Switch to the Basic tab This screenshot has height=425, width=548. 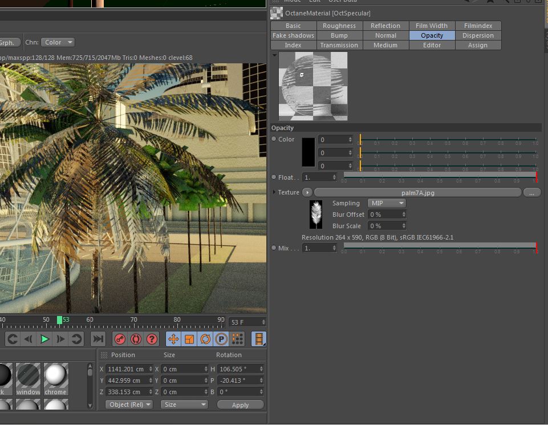pos(293,26)
